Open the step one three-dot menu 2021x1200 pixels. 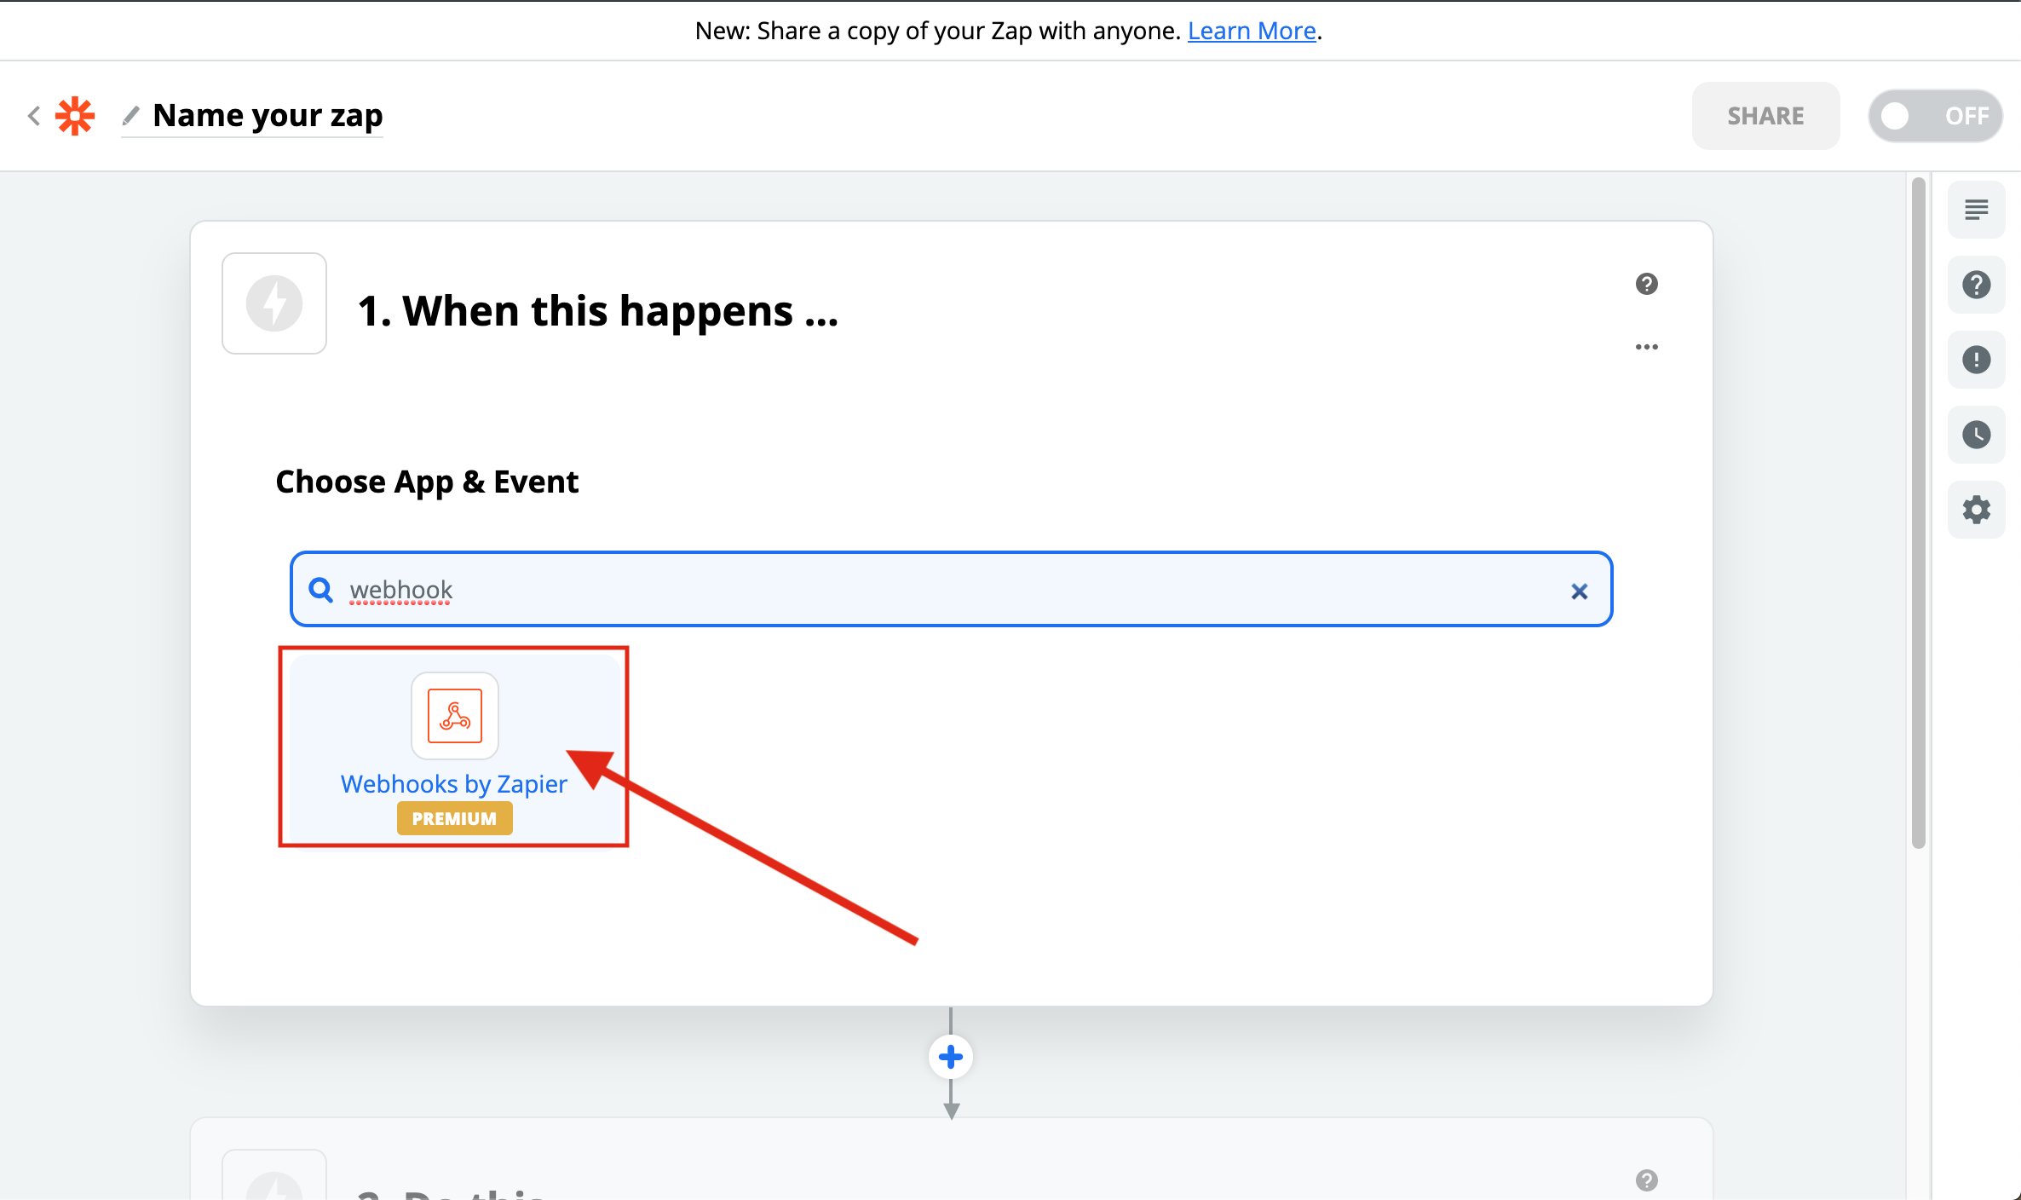click(x=1646, y=347)
